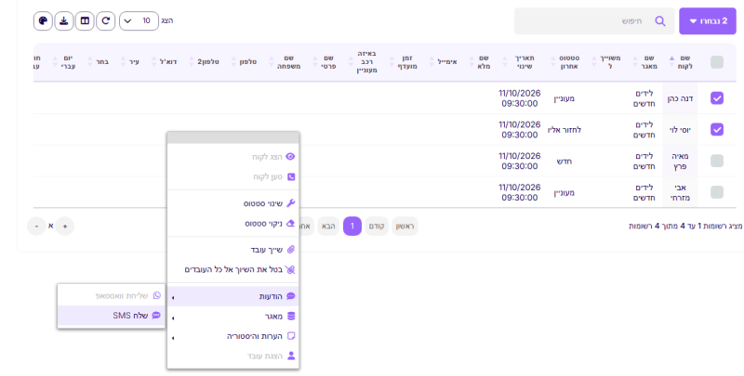Select שלח SMS in the submenu
This screenshot has width=744, height=376.
[112, 316]
